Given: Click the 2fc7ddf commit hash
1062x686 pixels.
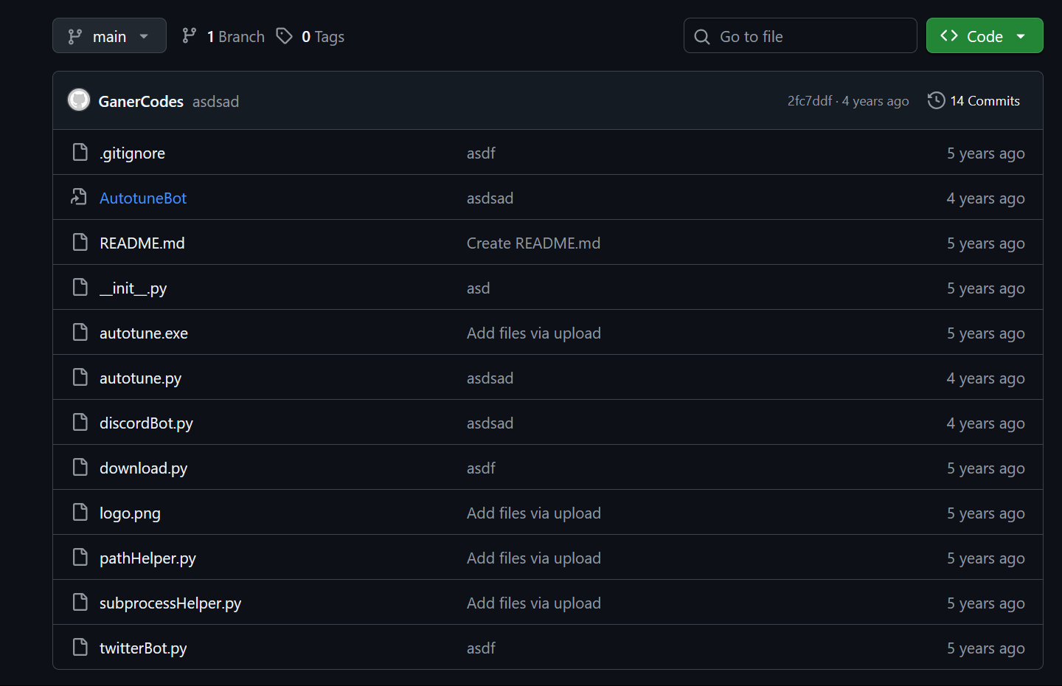Looking at the screenshot, I should click(x=809, y=101).
